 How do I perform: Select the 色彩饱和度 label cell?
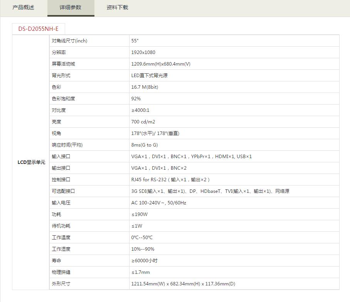point(63,99)
